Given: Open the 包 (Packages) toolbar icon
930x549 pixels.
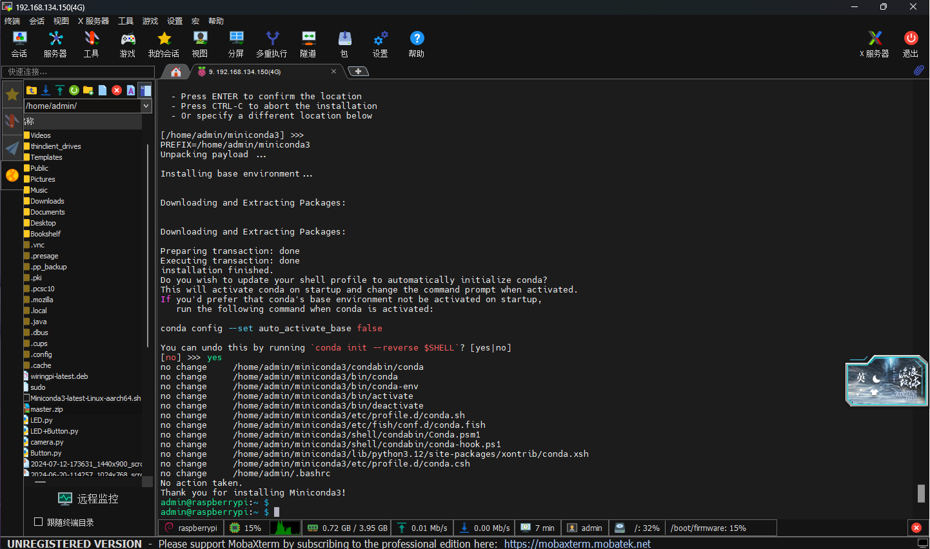Looking at the screenshot, I should pos(344,44).
